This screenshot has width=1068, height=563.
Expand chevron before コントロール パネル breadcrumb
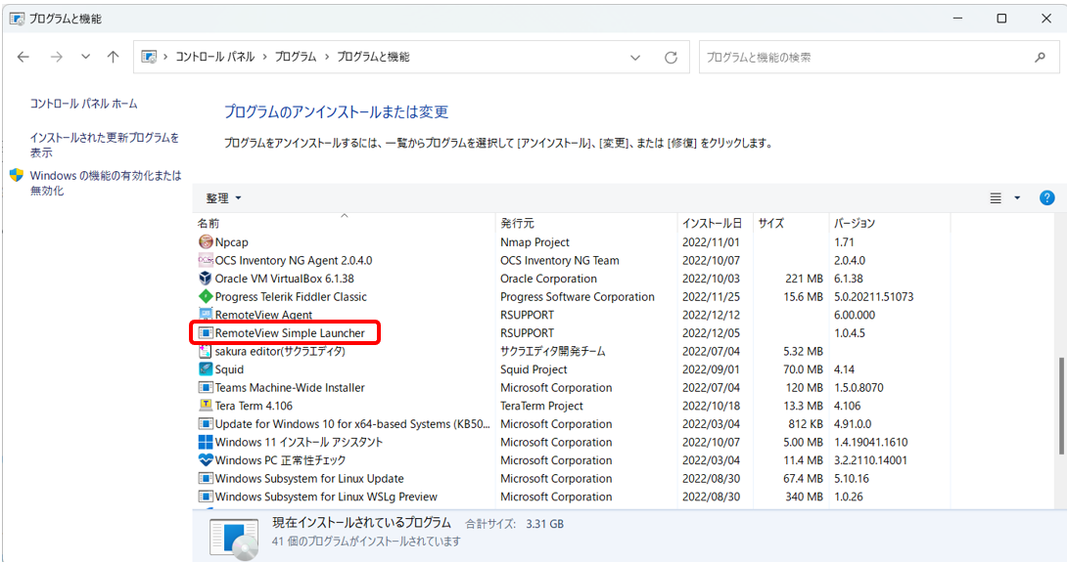pos(165,57)
